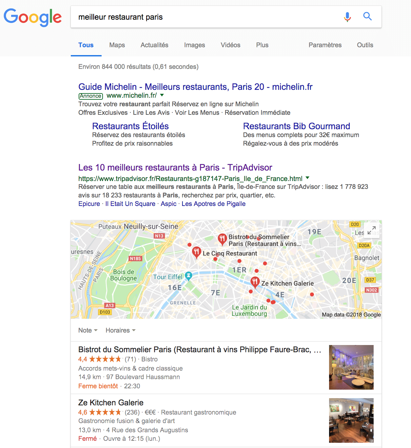Viewport: 411px width, 448px height.
Task: Expand the map with the fullscreen arrows icon
Action: coord(372,230)
